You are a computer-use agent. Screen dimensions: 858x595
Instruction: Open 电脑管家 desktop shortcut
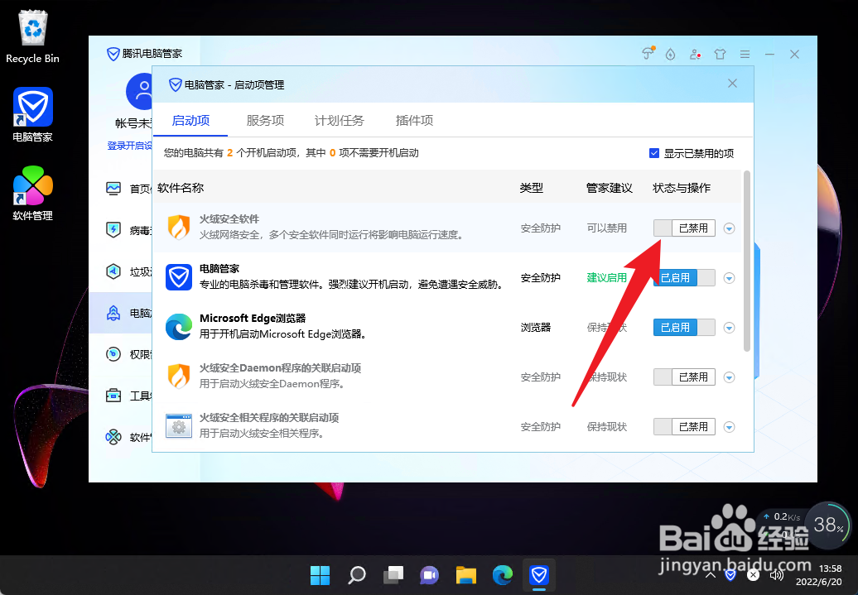pos(33,115)
